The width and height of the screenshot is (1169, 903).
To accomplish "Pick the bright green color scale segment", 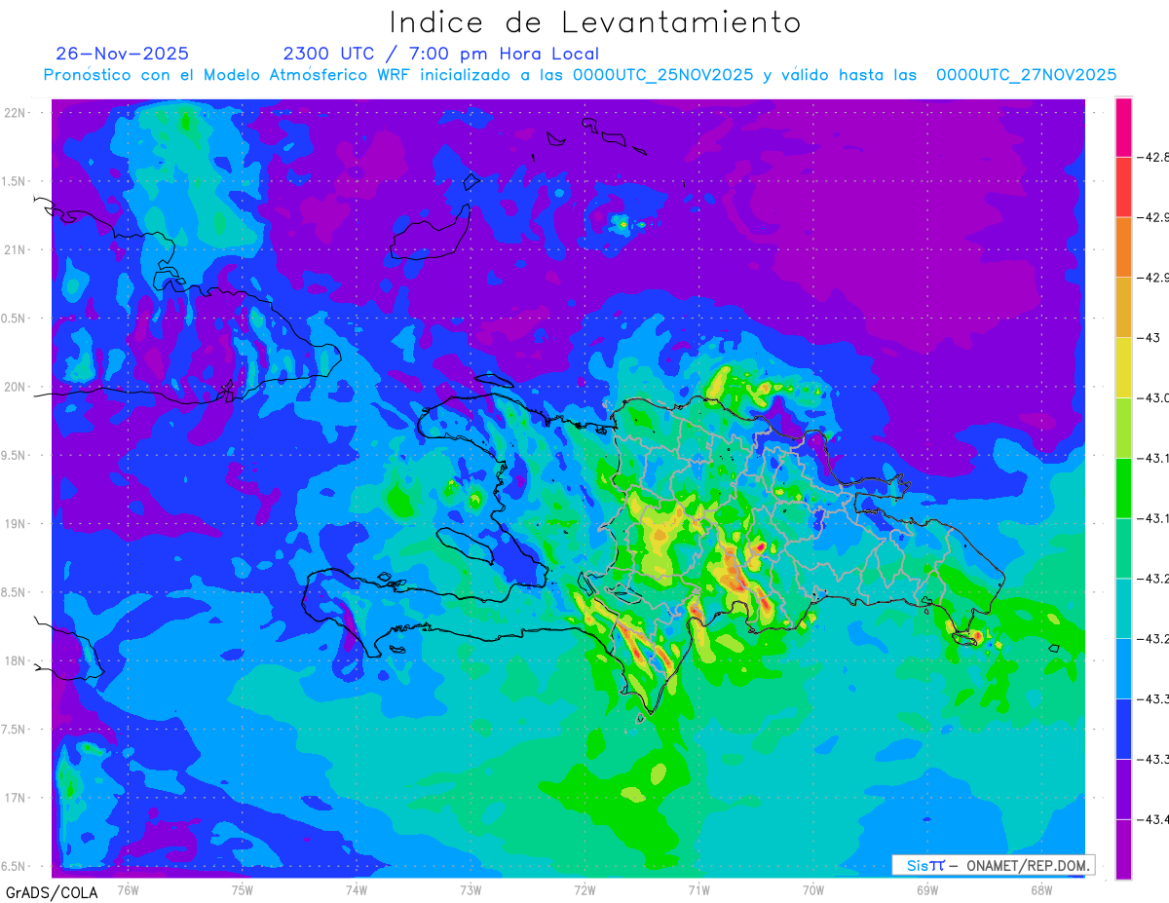I will click(1123, 488).
